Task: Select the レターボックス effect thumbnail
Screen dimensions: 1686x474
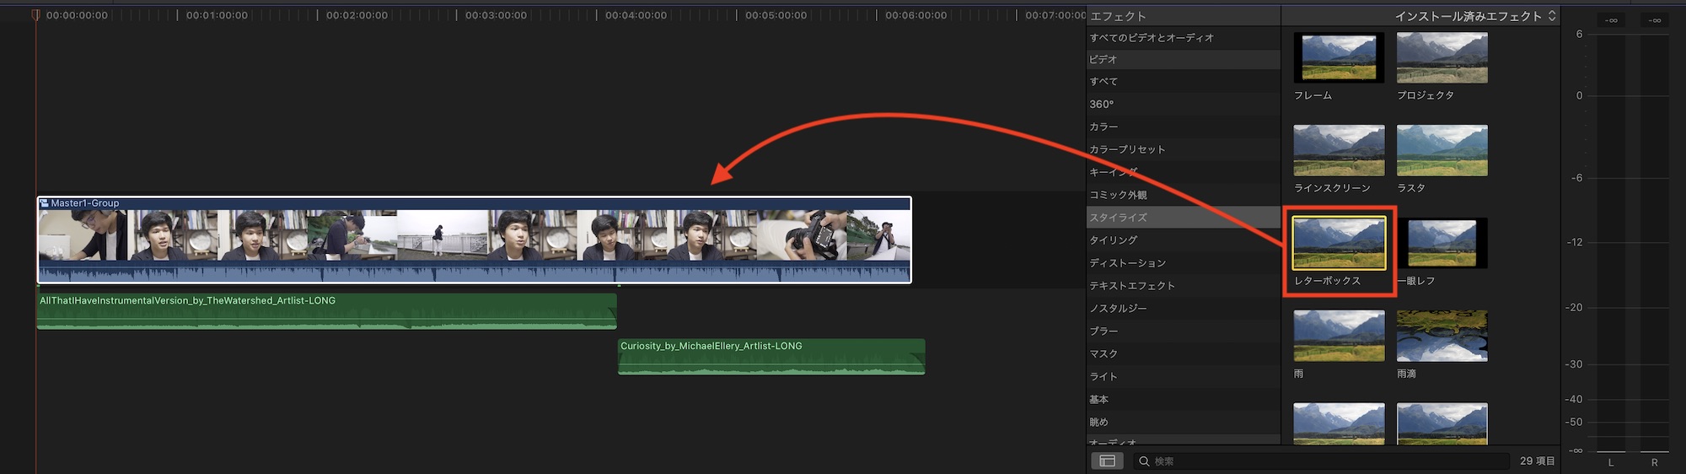Action: click(1339, 243)
